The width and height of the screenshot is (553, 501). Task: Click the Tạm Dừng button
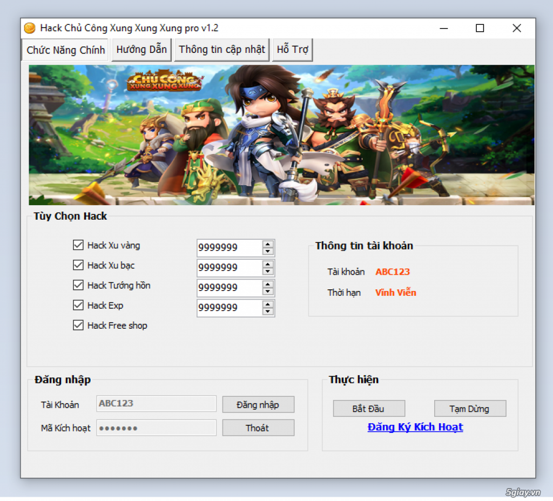coord(470,408)
